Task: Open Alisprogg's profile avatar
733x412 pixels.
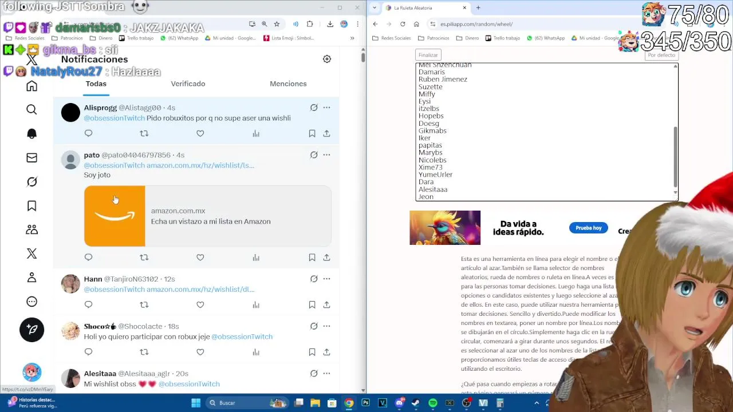Action: pyautogui.click(x=70, y=113)
